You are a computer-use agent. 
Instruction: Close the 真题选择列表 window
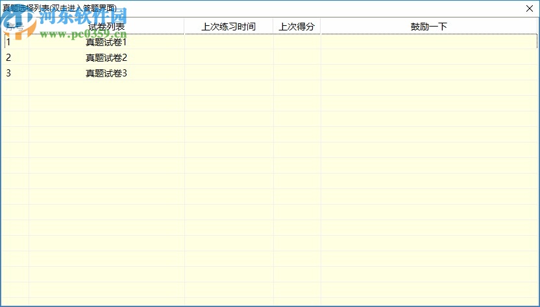pyautogui.click(x=530, y=8)
